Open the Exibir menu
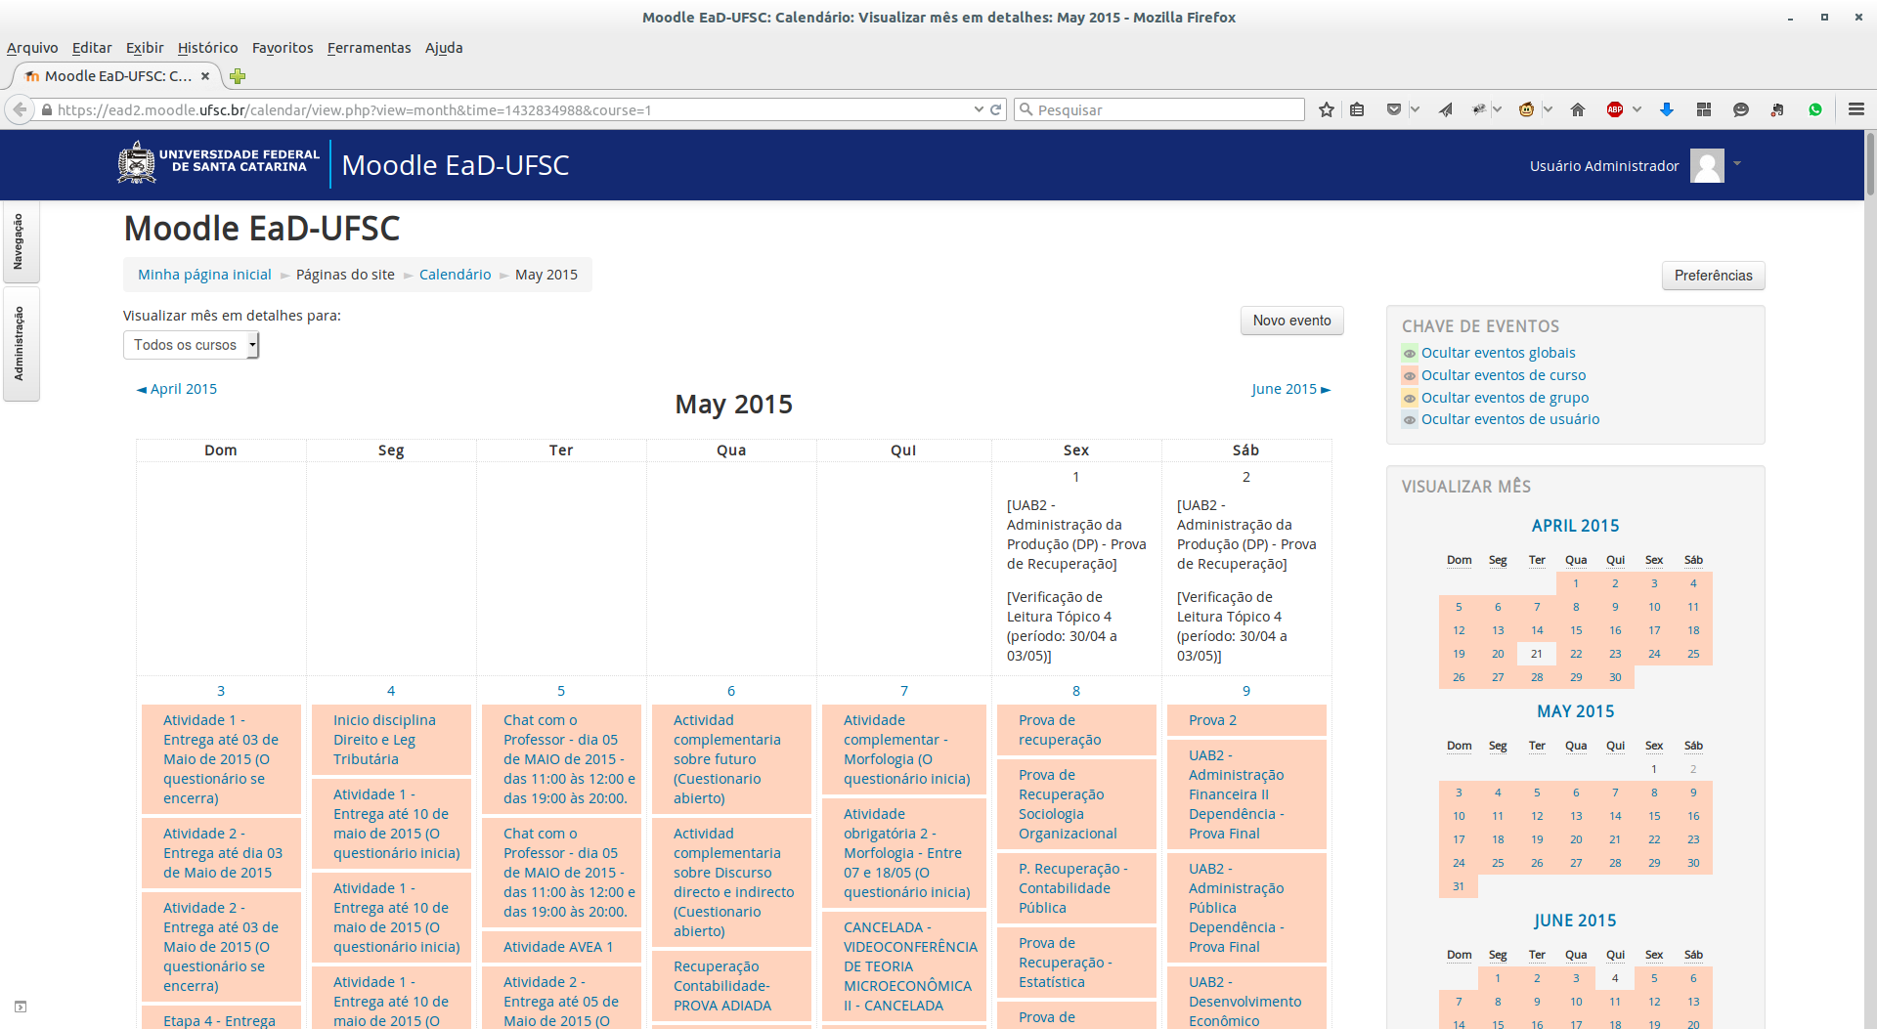1877x1029 pixels. click(145, 48)
